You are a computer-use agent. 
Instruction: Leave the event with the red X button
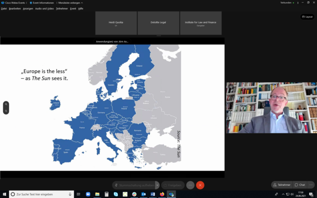[x=200, y=185]
